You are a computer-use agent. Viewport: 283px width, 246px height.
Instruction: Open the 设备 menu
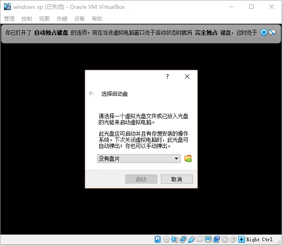point(80,18)
